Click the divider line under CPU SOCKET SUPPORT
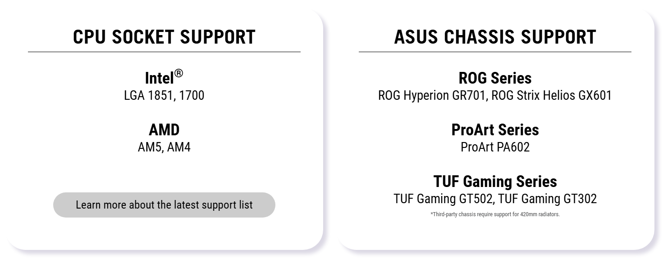 pos(164,52)
